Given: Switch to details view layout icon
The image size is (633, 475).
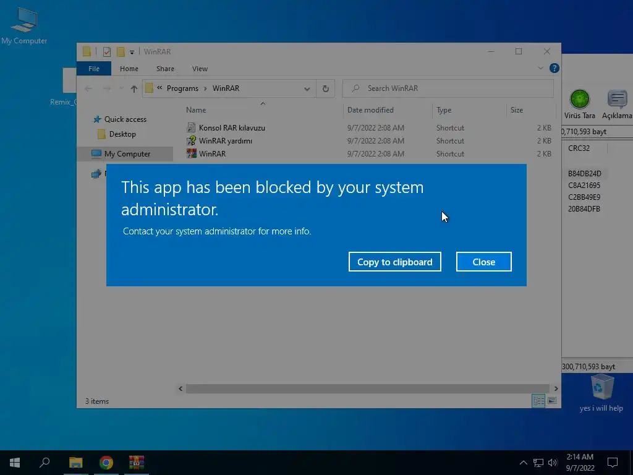Looking at the screenshot, I should (538, 401).
